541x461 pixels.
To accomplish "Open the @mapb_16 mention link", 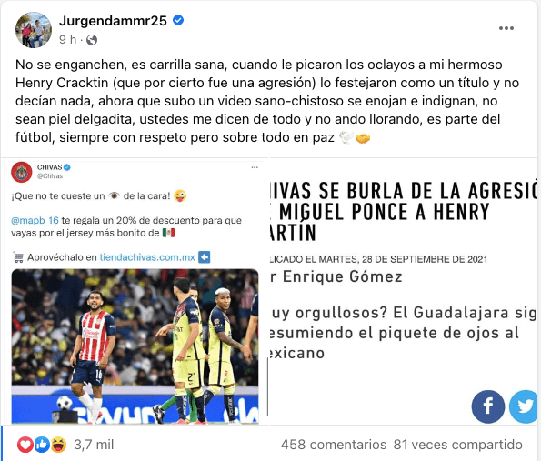I will pos(35,220).
